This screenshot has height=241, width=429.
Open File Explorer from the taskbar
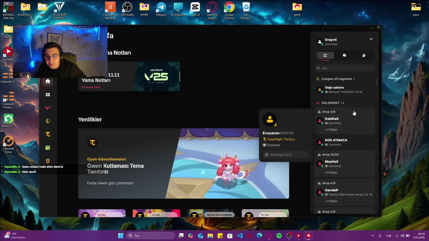tap(210, 236)
